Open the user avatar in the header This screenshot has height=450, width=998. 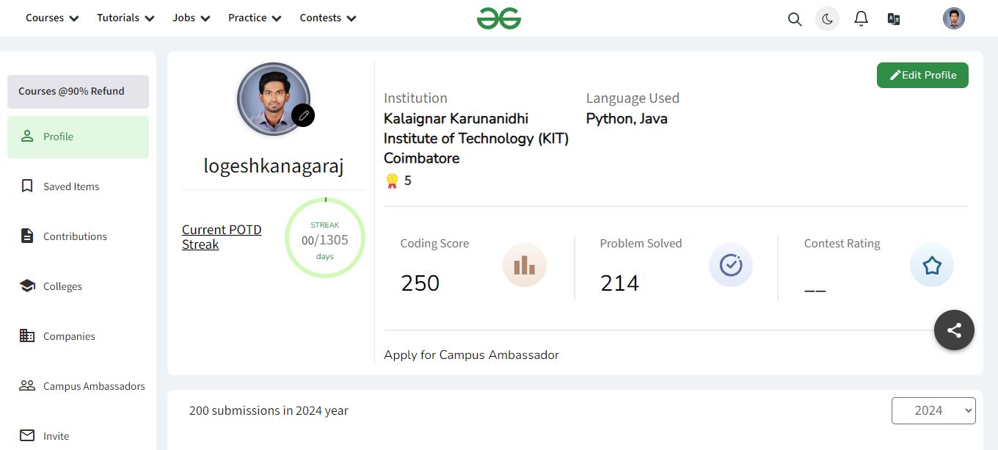tap(954, 18)
